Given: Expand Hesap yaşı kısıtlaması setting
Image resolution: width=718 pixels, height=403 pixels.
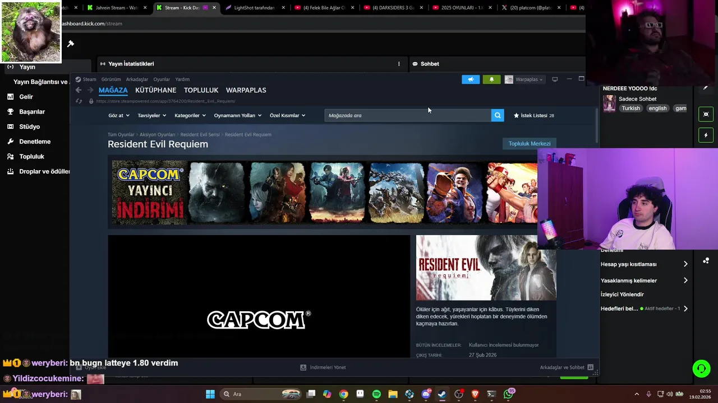Looking at the screenshot, I should tap(685, 264).
